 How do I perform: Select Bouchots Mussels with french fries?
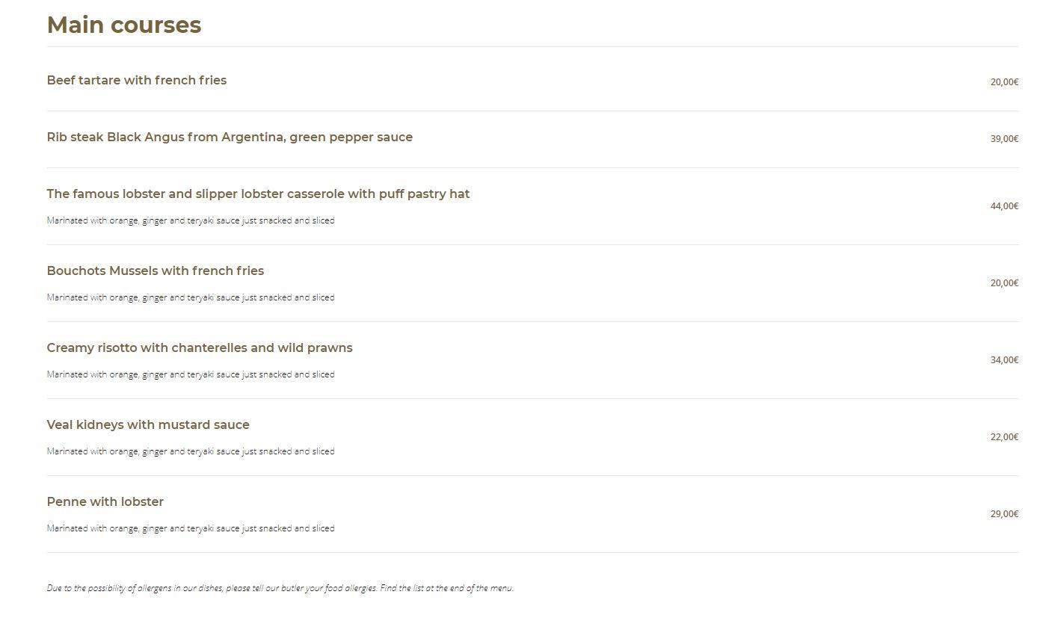coord(156,271)
